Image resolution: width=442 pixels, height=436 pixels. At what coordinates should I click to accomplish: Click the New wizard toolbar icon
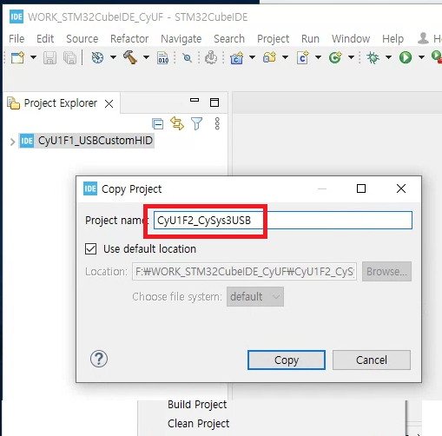(18, 57)
